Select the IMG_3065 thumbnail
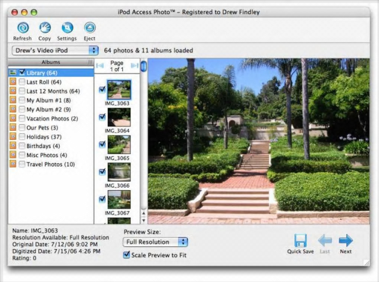This screenshot has height=282, width=379. click(119, 145)
